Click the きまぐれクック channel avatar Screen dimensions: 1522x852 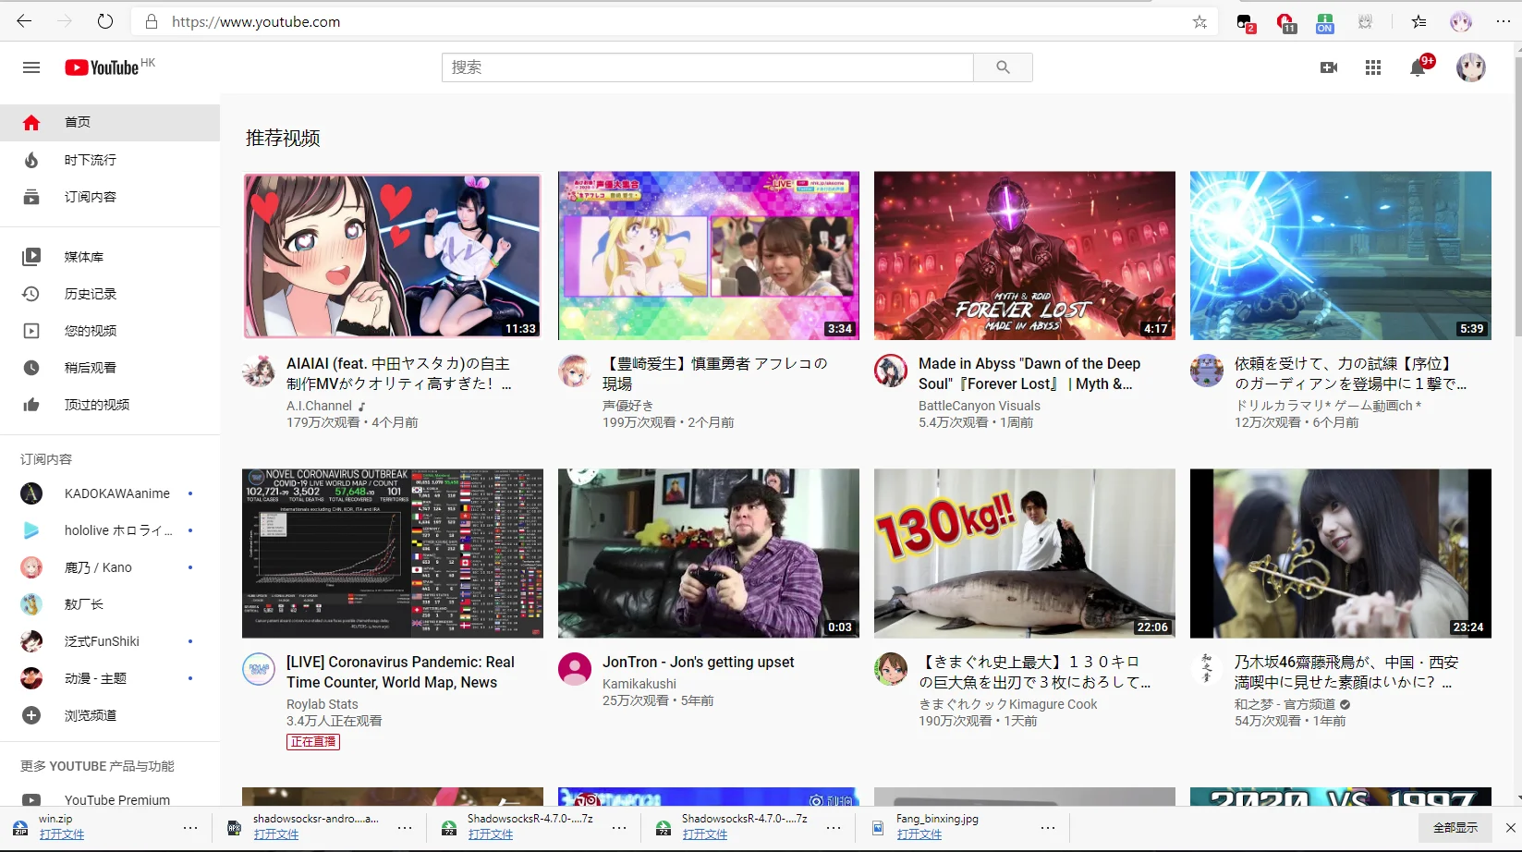(x=891, y=669)
